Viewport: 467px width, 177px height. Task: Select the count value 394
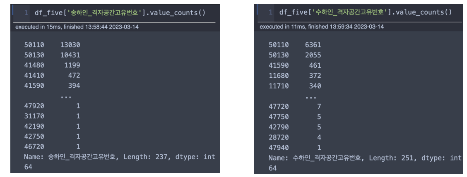pos(74,86)
